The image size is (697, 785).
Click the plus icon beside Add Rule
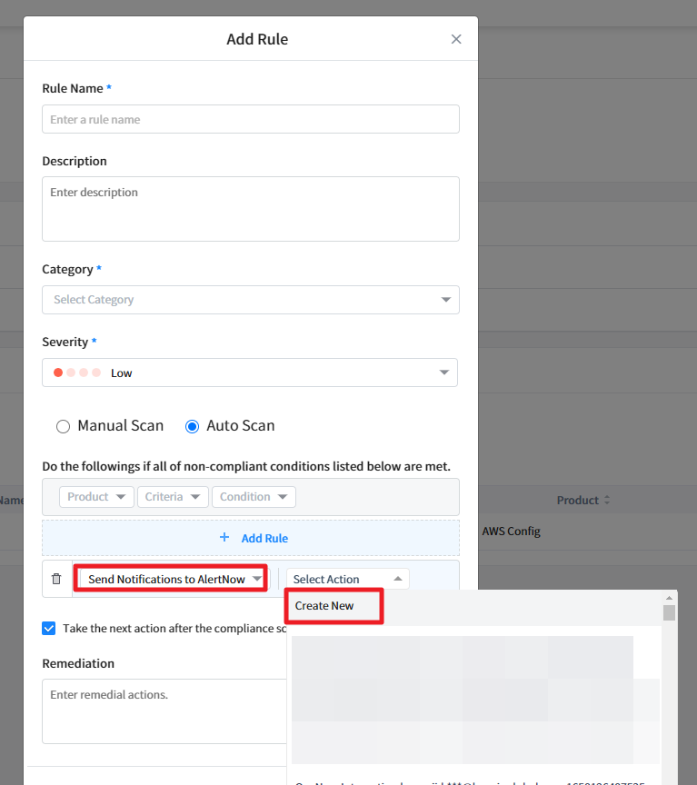tap(224, 538)
